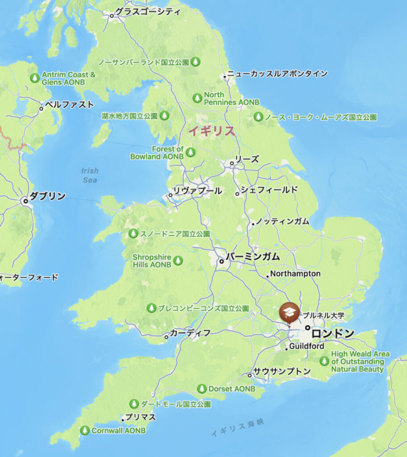
Task: Select the North Pennines AONB tree icon
Action: click(x=197, y=98)
